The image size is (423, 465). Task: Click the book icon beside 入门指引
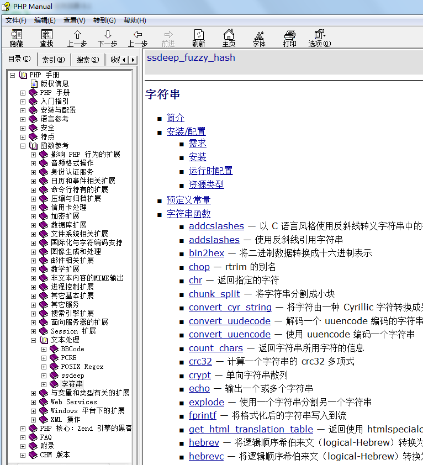[x=33, y=102]
